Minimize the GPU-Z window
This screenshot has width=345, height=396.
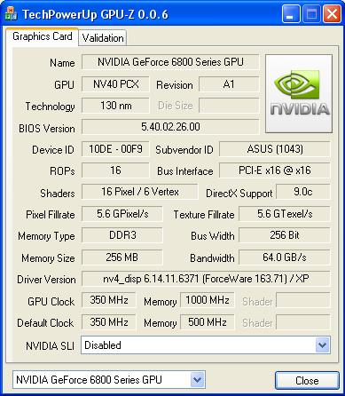point(291,14)
